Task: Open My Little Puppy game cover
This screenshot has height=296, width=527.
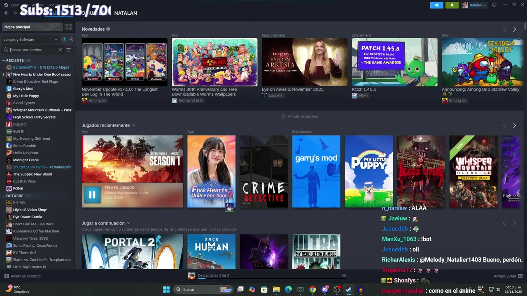Action: click(368, 171)
